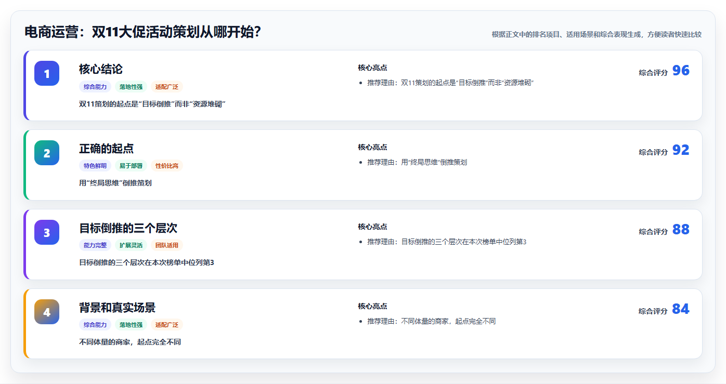The image size is (726, 384).
Task: Click bullet 推荐理由：用“终局思维”倒推策划
Action: click(417, 162)
